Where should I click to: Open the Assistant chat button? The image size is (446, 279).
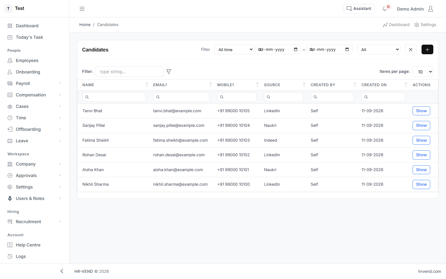[359, 9]
